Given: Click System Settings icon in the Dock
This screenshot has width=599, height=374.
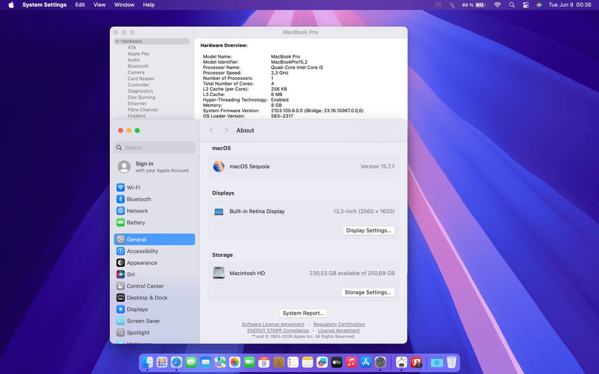Looking at the screenshot, I should click(x=380, y=362).
